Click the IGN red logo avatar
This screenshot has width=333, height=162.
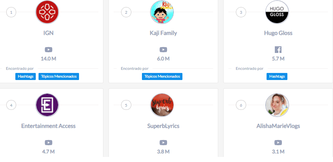pos(47,12)
